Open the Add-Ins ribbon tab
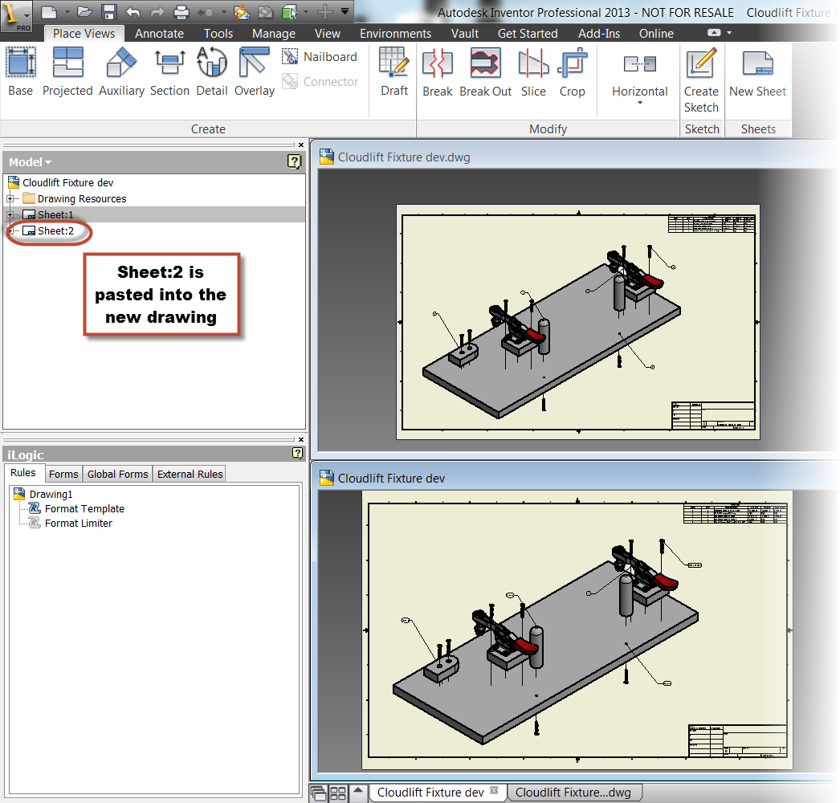The height and width of the screenshot is (803, 840). [x=599, y=33]
